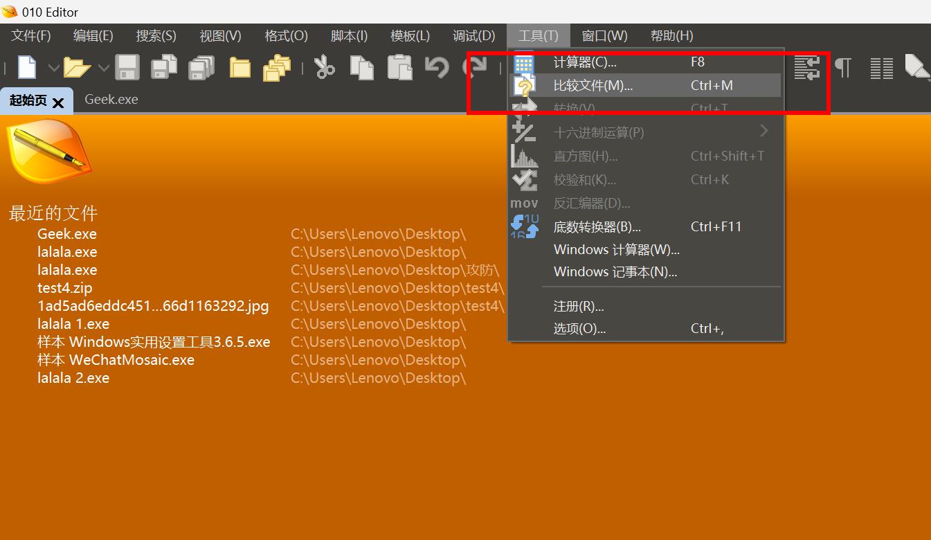Click the Undo arrow icon

click(437, 67)
